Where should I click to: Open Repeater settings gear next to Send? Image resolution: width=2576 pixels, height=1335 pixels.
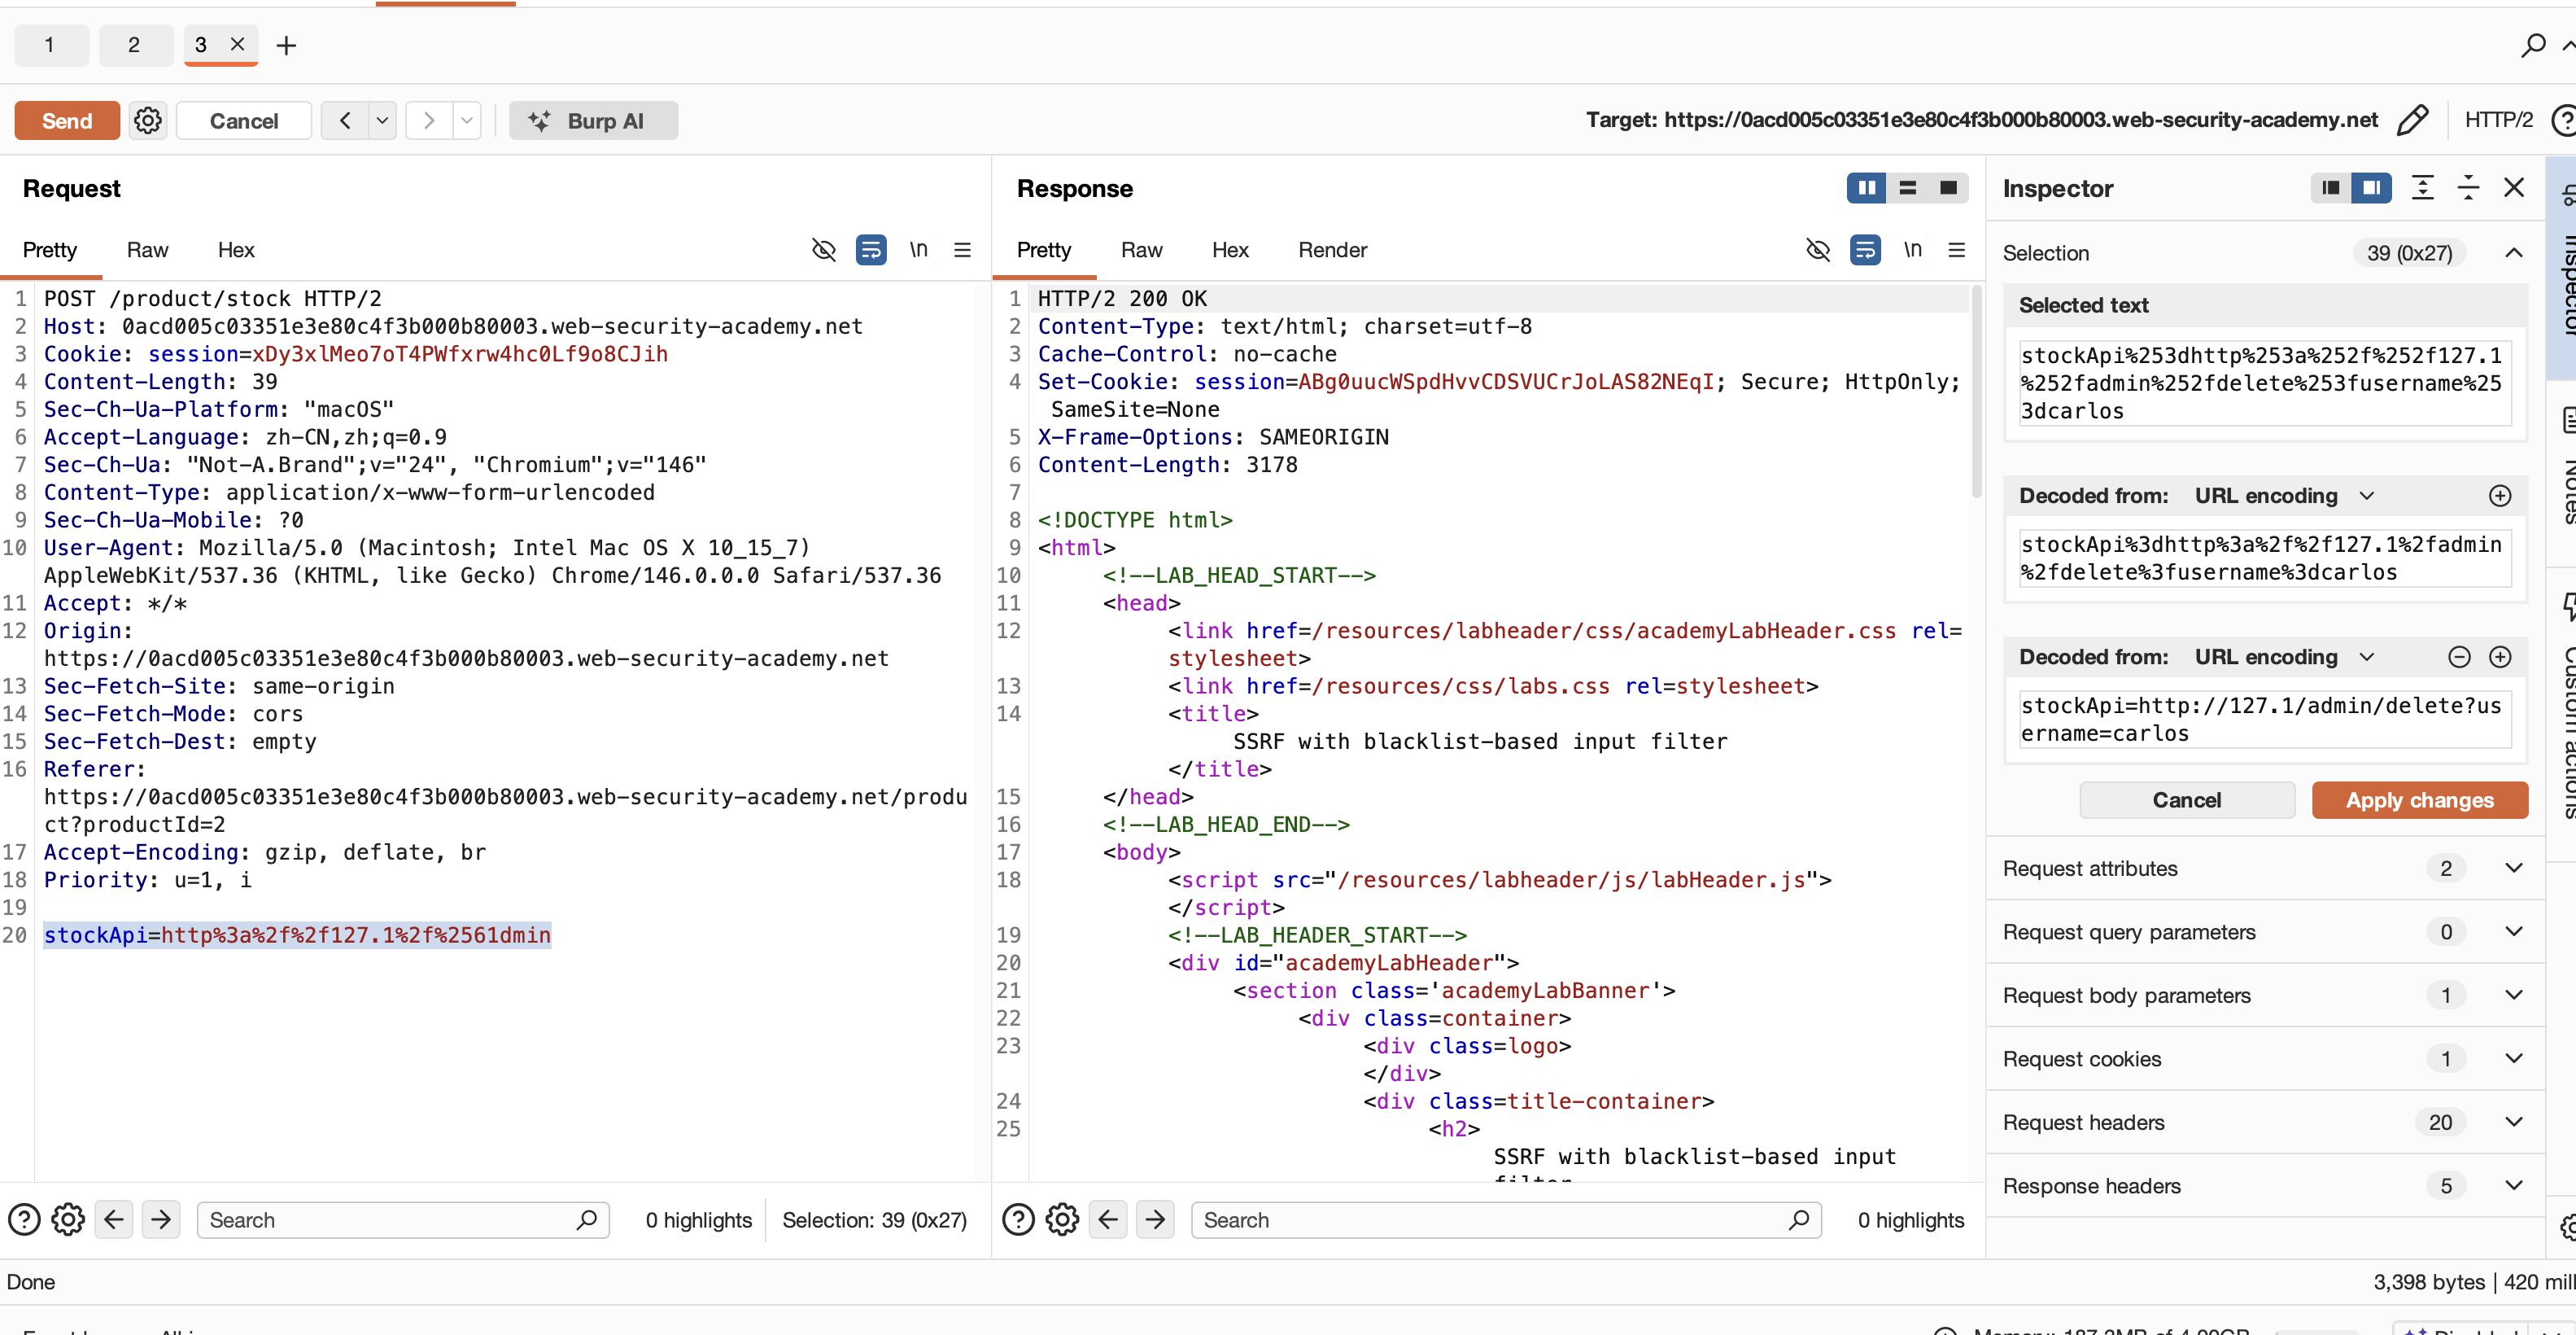click(x=148, y=121)
